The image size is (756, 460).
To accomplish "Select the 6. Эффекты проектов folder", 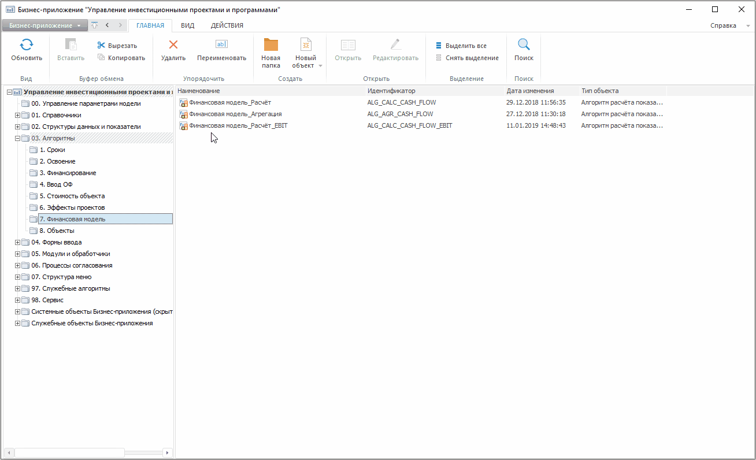I will point(72,207).
